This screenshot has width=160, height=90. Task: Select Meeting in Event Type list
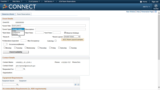click(x=18, y=34)
